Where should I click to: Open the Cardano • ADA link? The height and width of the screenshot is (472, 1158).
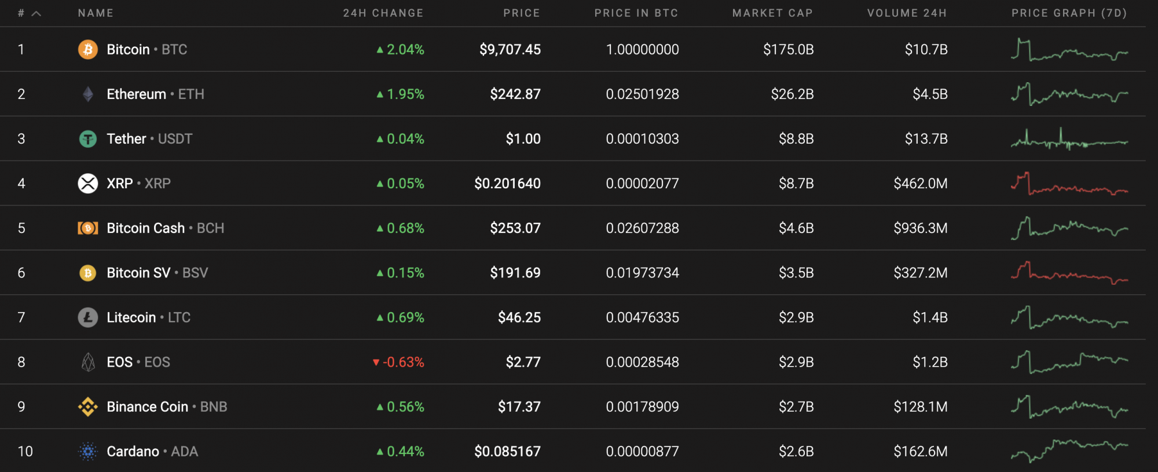tap(152, 451)
